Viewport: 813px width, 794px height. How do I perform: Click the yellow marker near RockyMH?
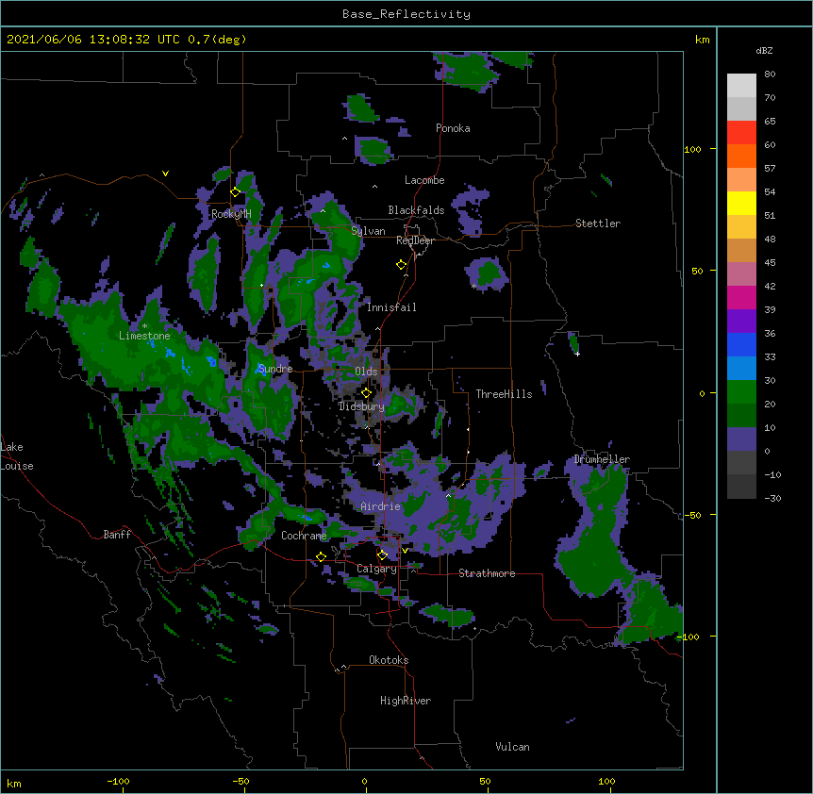(235, 192)
